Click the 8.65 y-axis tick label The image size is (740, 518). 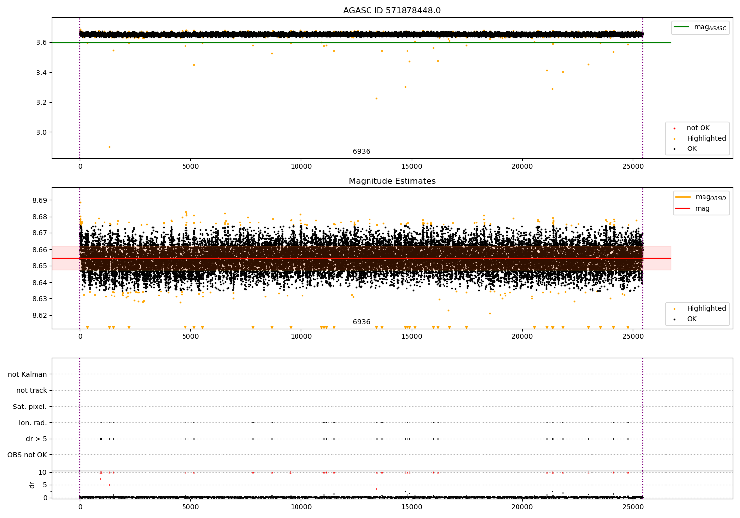(39, 266)
